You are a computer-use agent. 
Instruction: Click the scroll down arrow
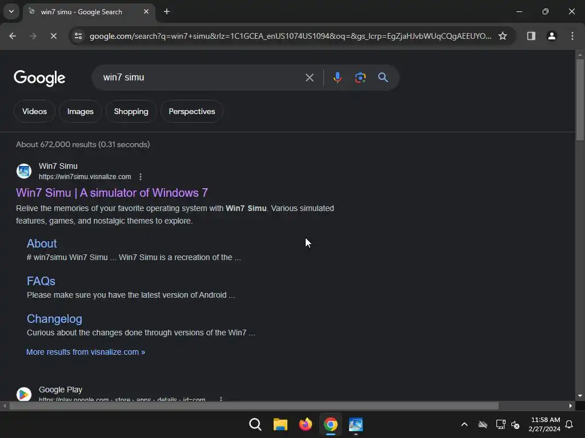580,396
